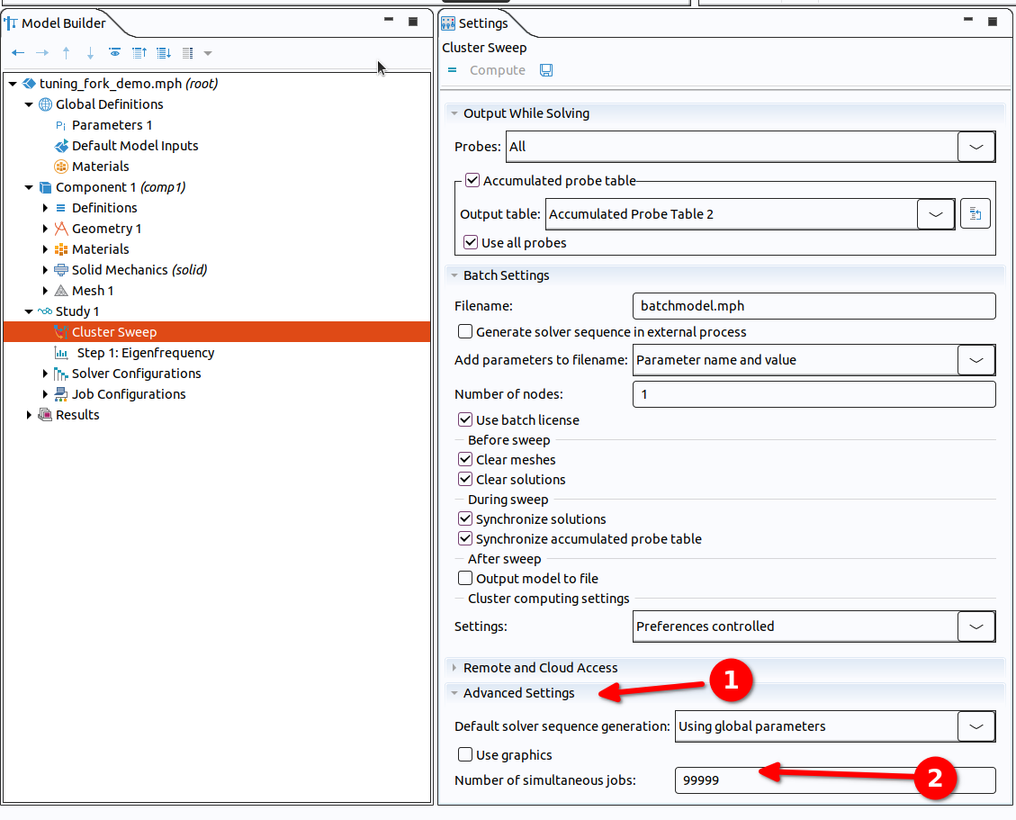Screen dimensions: 1016x820
Task: Toggle the Synchronize solutions checkbox
Action: point(465,519)
